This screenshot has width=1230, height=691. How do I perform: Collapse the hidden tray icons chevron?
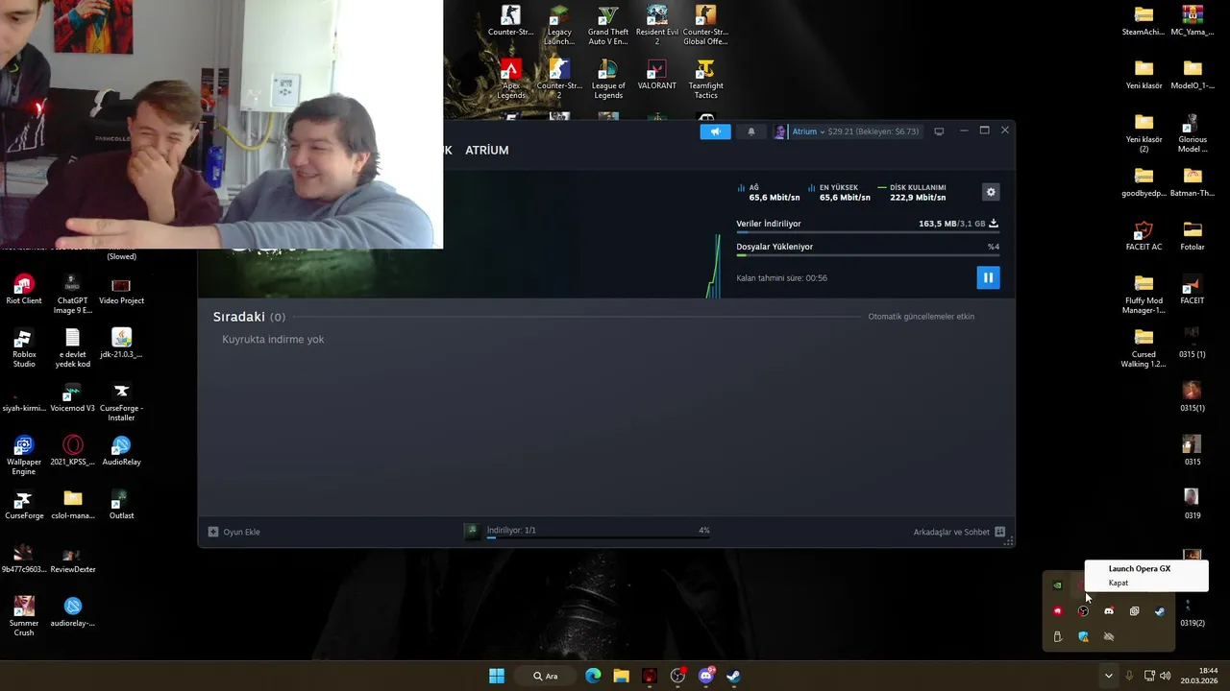click(1108, 676)
